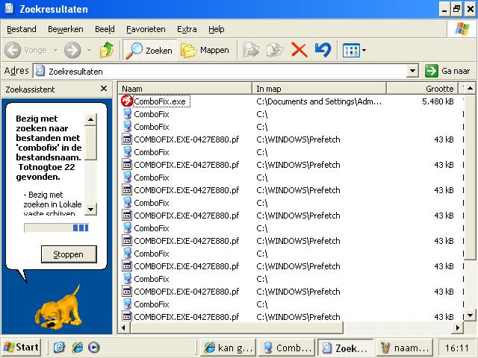478x358 pixels.
Task: Click the horizontal scrollbar thumb
Action: click(237, 328)
